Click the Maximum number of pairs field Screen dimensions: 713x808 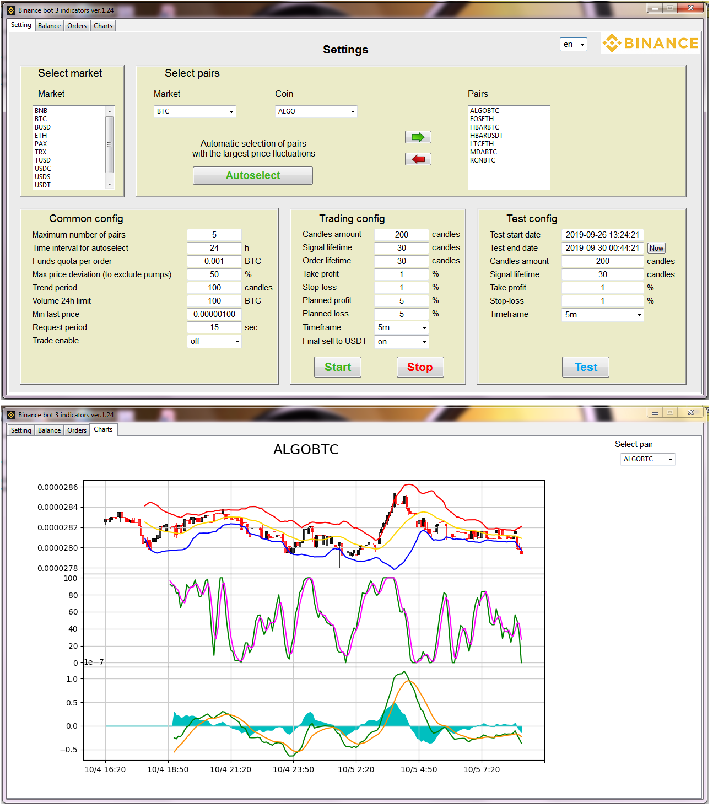pyautogui.click(x=214, y=235)
